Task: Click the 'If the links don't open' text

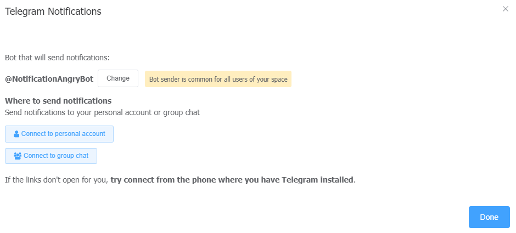Action: 56,179
